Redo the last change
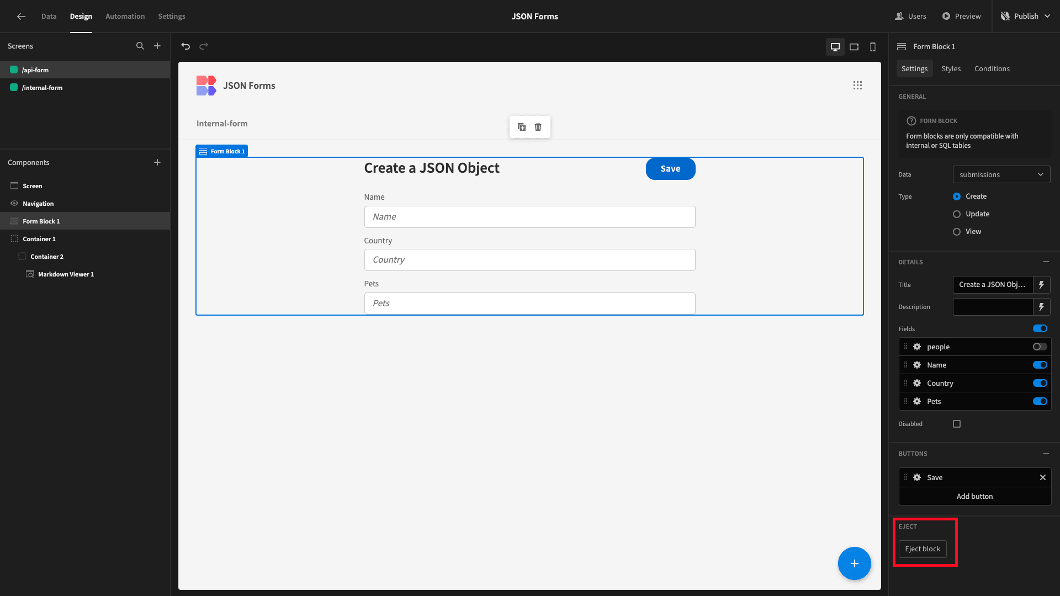Image resolution: width=1060 pixels, height=596 pixels. click(x=204, y=46)
